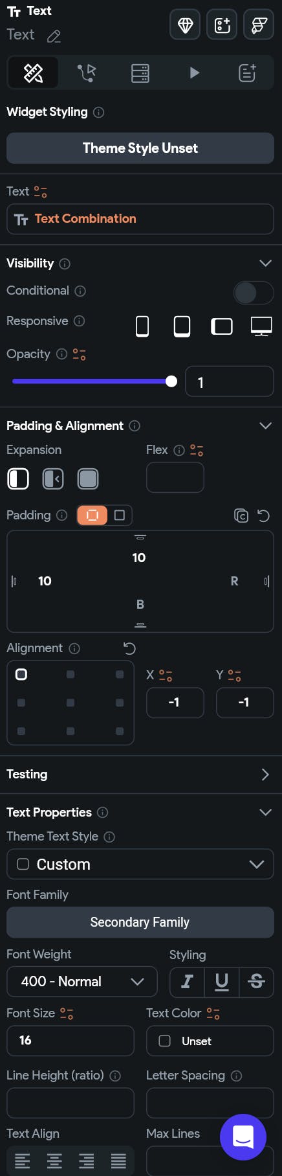The image size is (282, 1176).
Task: Open the Theme Text Style Custom dropdown
Action: 140,865
